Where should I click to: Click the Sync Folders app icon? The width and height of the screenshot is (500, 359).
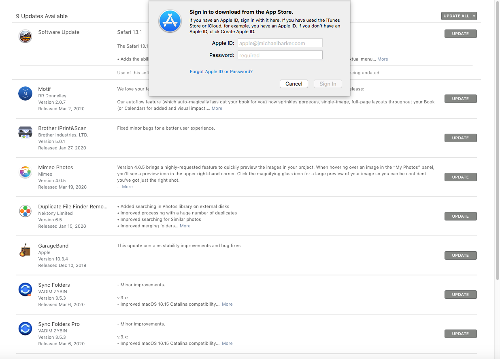pos(25,289)
